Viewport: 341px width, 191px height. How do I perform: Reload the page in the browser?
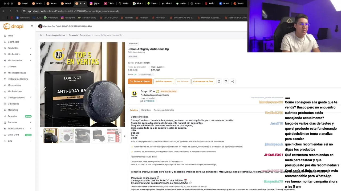pyautogui.click(x=17, y=11)
